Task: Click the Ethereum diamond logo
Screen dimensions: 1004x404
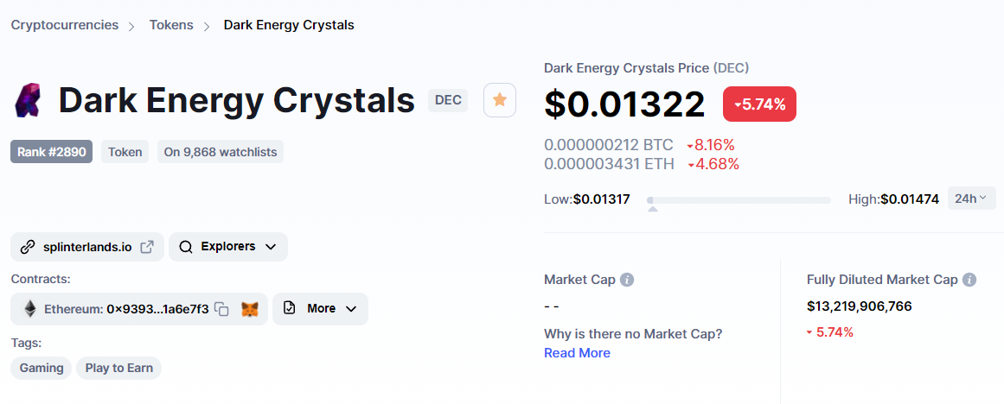Action: [x=30, y=309]
